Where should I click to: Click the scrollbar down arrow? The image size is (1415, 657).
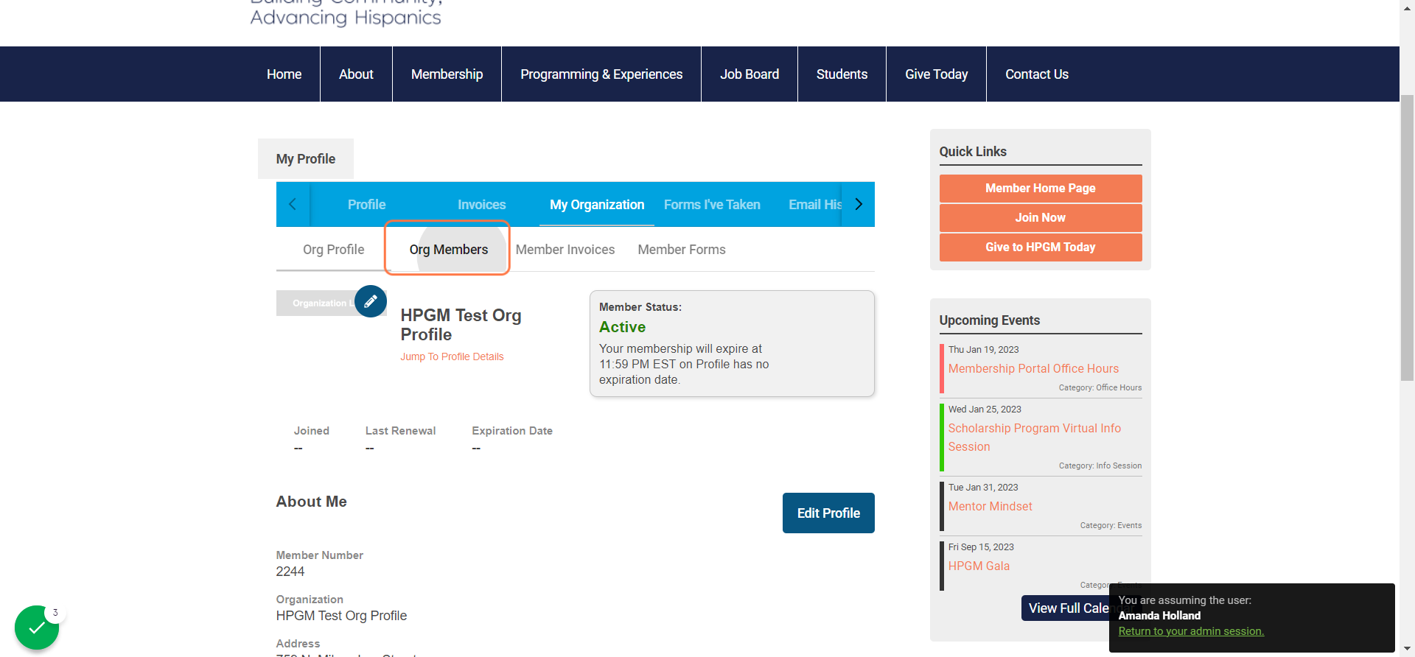click(x=1408, y=650)
